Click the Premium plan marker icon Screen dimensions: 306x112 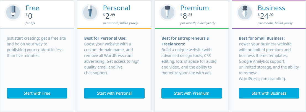[167, 12]
